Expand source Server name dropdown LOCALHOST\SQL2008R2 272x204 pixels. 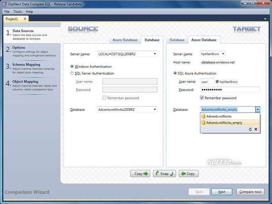(155, 54)
